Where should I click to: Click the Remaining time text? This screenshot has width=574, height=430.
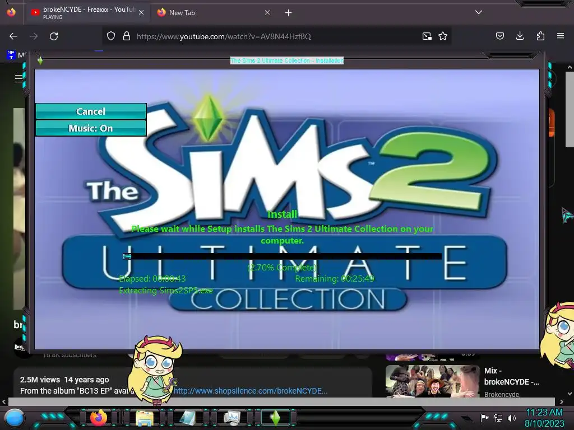pos(335,279)
